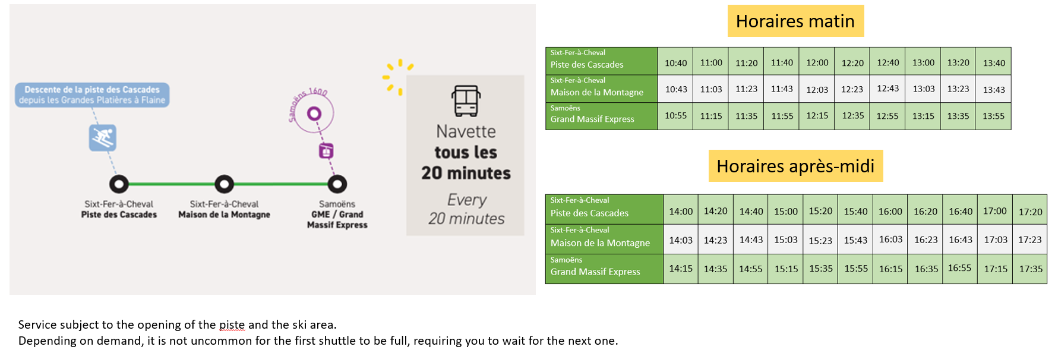Screen dimensions: 1055x356
Task: Click the Maison de la Montagne stop marker
Action: (224, 184)
